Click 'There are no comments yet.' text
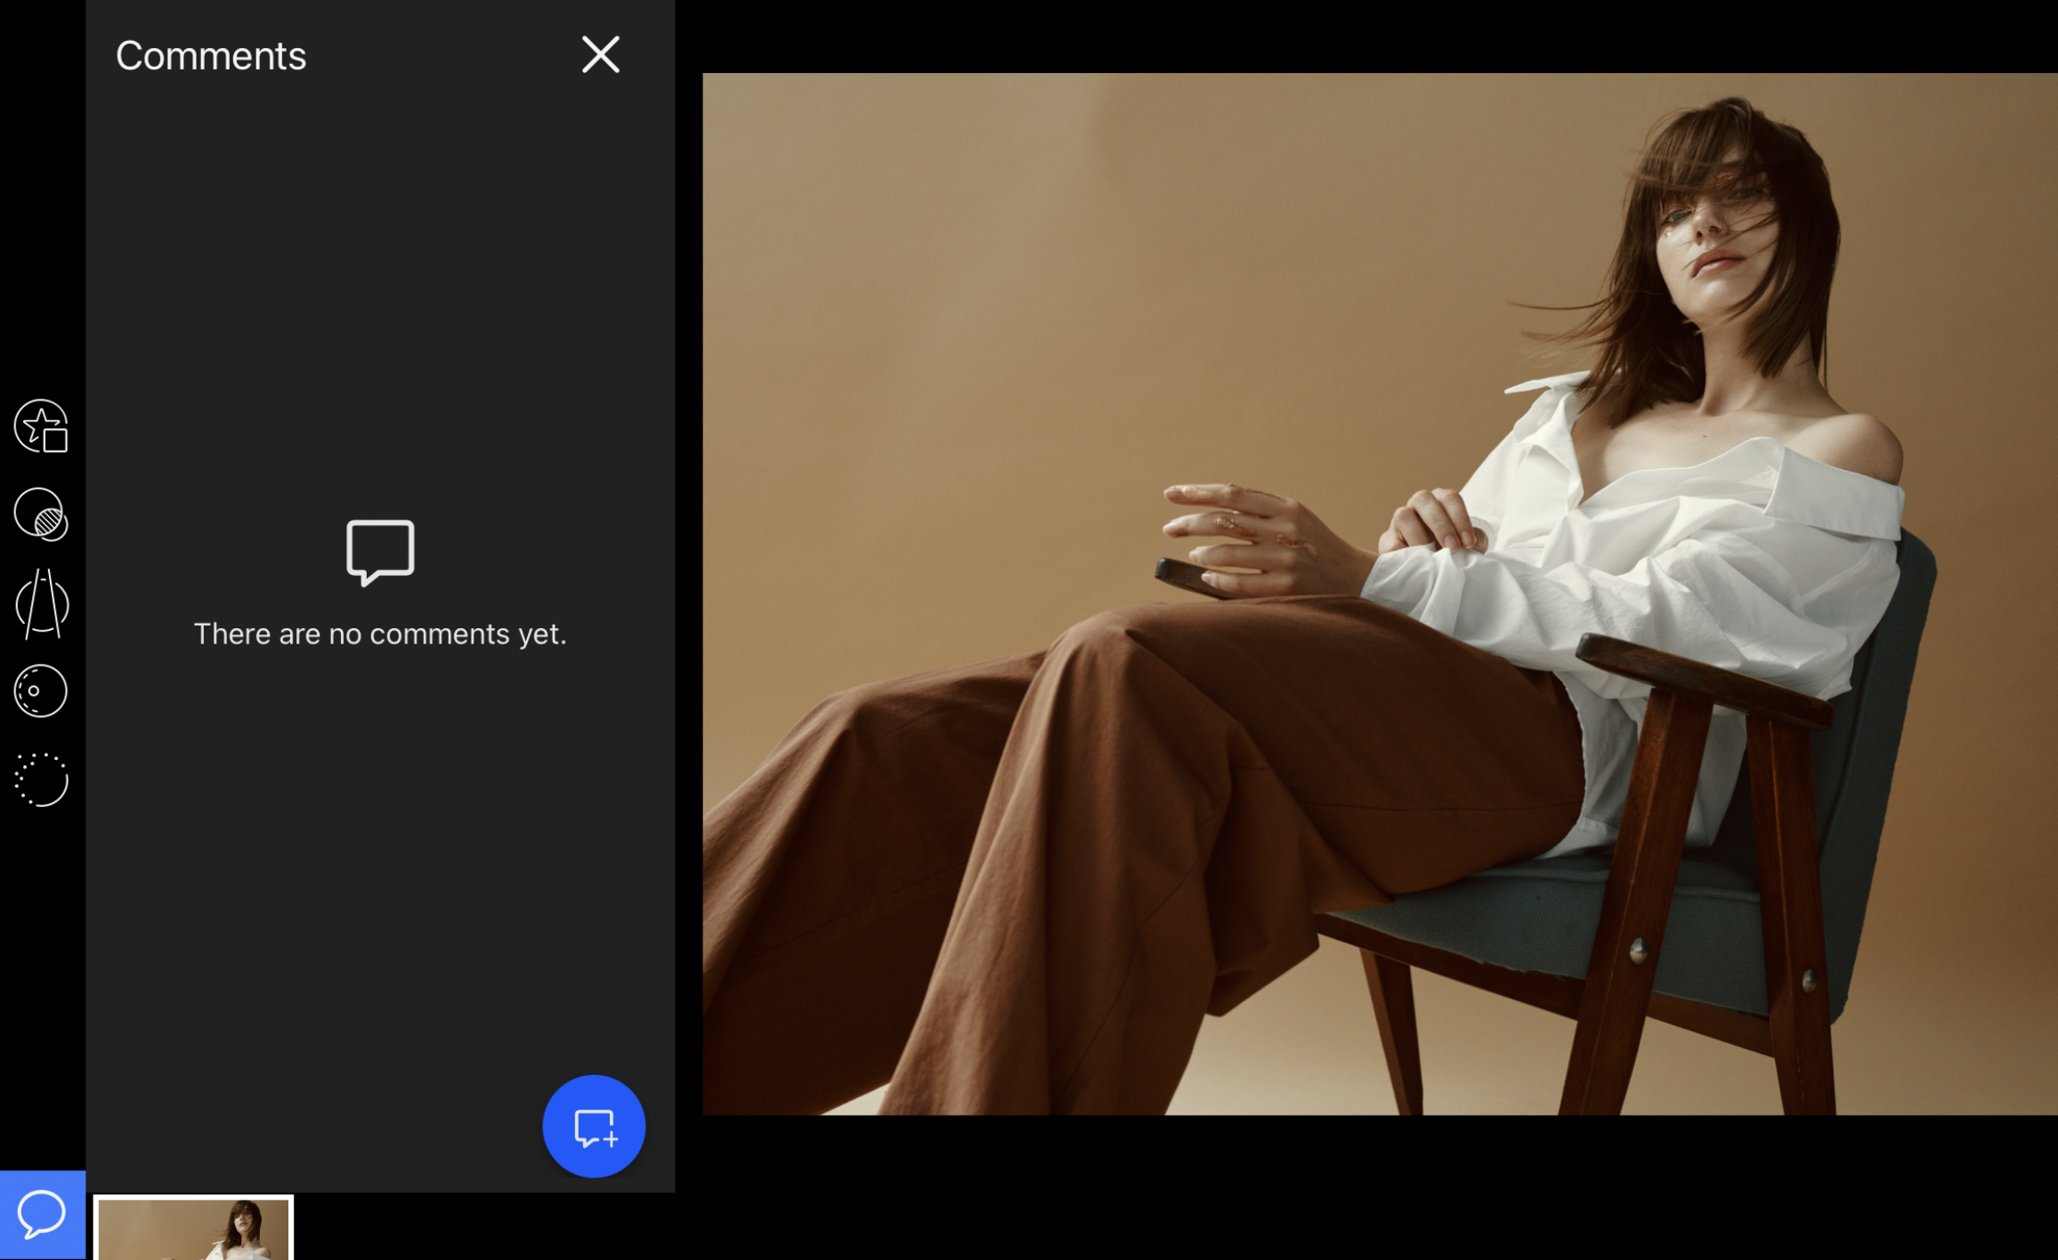 point(380,634)
